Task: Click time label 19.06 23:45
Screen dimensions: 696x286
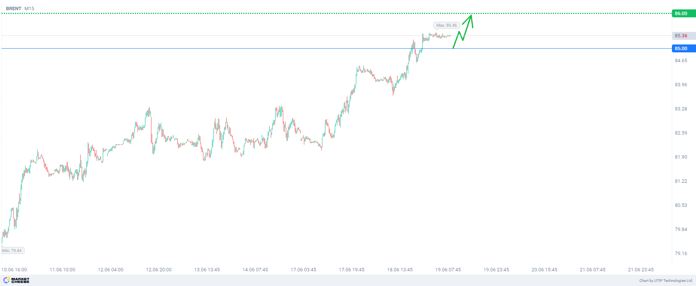Action: (x=496, y=270)
